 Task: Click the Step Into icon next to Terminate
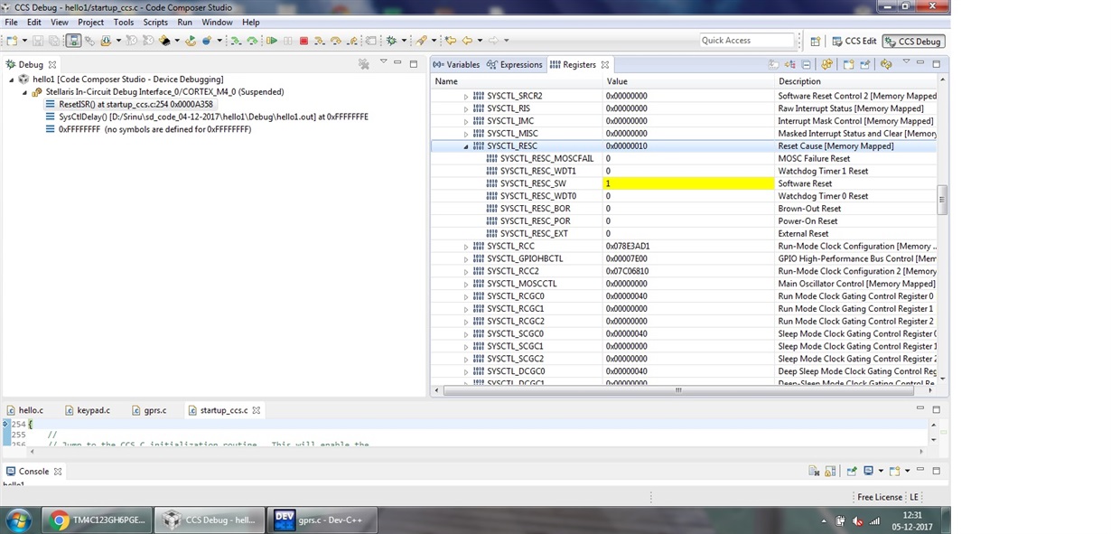(x=319, y=41)
